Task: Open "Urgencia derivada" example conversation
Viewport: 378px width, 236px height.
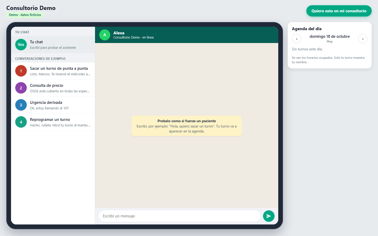Action: tap(53, 105)
